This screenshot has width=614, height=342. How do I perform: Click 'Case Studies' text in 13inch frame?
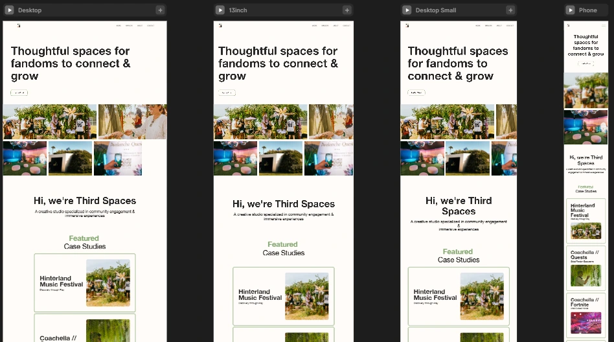pos(284,253)
